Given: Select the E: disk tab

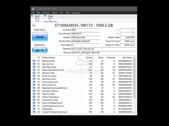Looking at the screenshot, I should pos(50,18).
